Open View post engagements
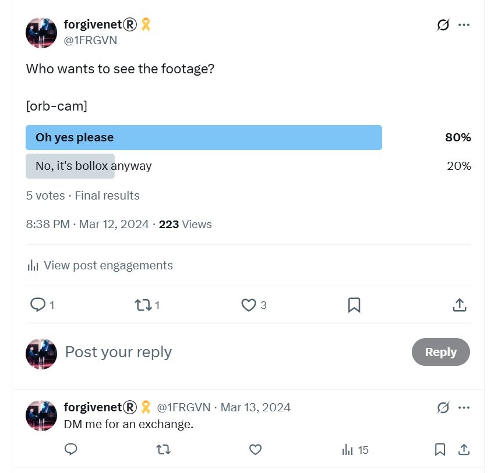This screenshot has width=498, height=473. [x=100, y=265]
